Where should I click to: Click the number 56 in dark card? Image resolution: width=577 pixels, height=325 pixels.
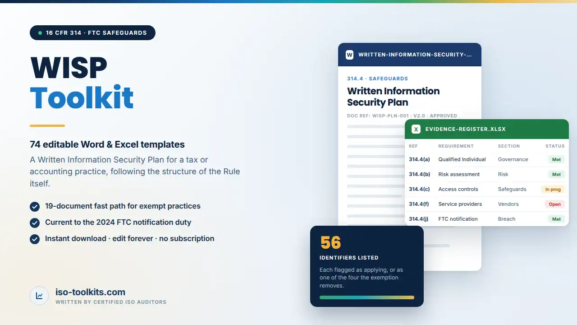pos(330,243)
